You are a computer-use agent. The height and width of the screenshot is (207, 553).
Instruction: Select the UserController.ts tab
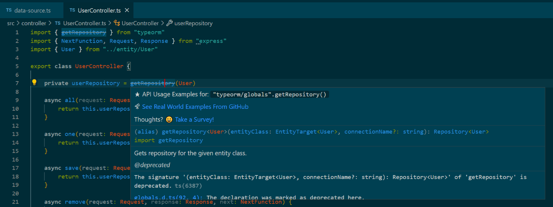coord(99,10)
